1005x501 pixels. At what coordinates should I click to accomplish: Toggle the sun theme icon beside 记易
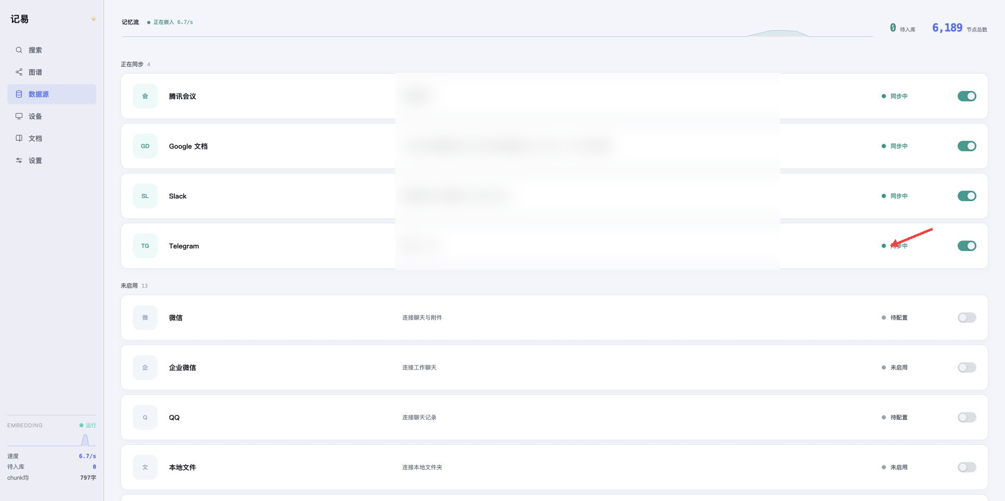pos(94,19)
